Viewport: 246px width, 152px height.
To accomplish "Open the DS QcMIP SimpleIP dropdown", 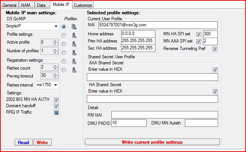I will coord(56,27).
